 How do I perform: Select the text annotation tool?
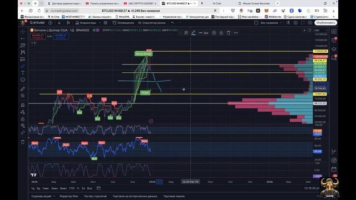point(23,73)
